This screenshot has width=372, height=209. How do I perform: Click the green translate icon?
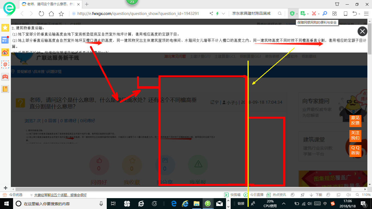point(303,14)
